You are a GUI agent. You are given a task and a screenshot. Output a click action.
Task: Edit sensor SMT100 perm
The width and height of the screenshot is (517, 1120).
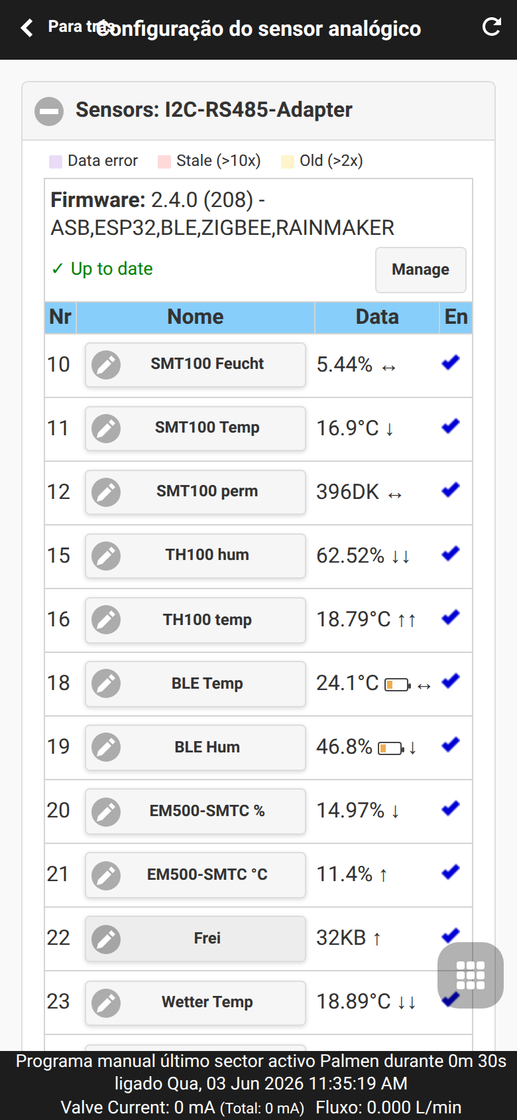click(195, 492)
